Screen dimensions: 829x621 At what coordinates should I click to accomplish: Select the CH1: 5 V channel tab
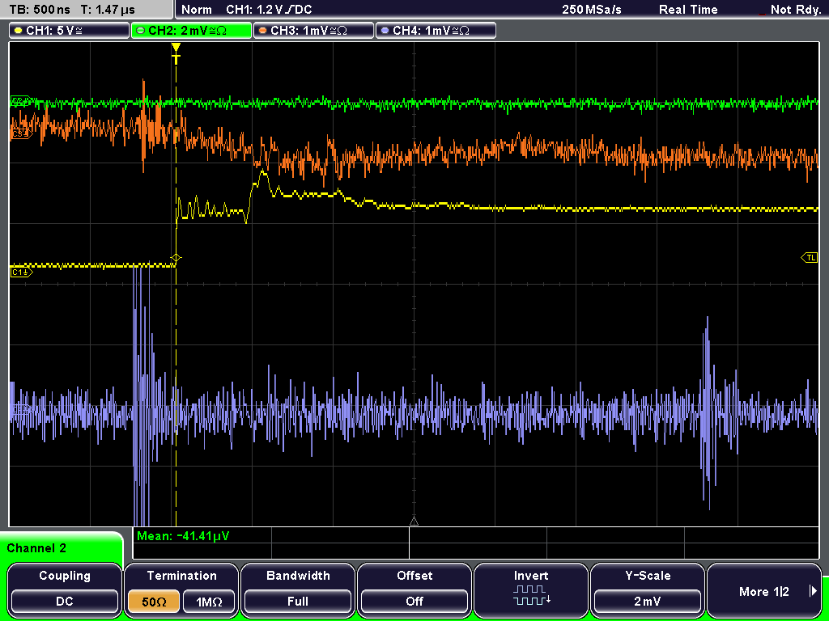(70, 30)
